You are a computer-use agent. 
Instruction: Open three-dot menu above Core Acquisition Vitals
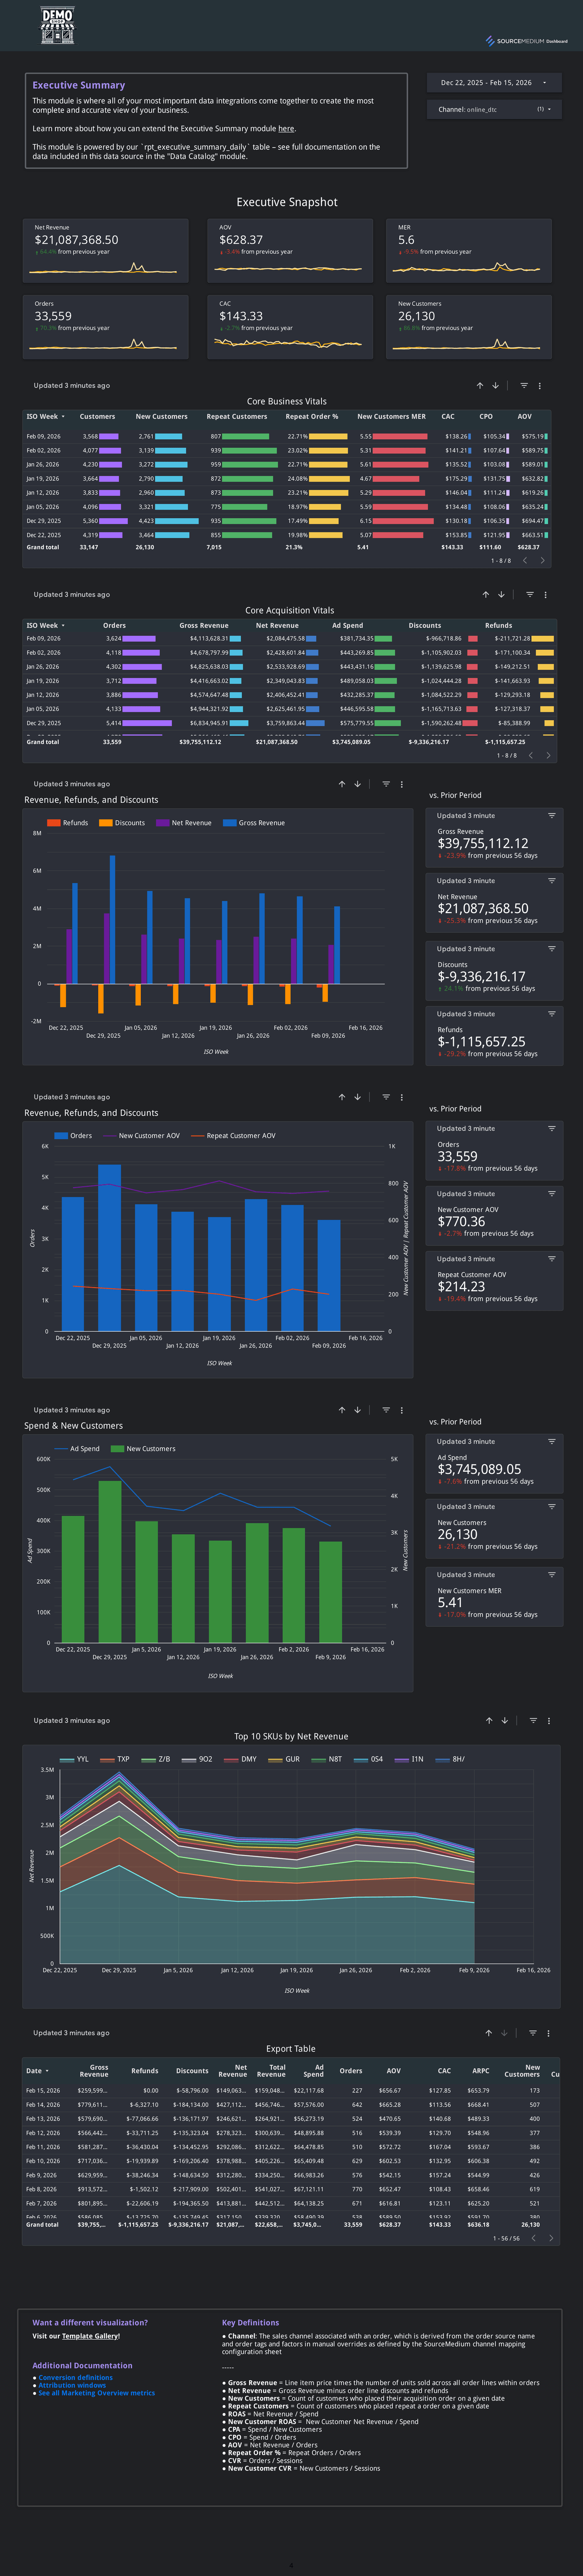[545, 594]
